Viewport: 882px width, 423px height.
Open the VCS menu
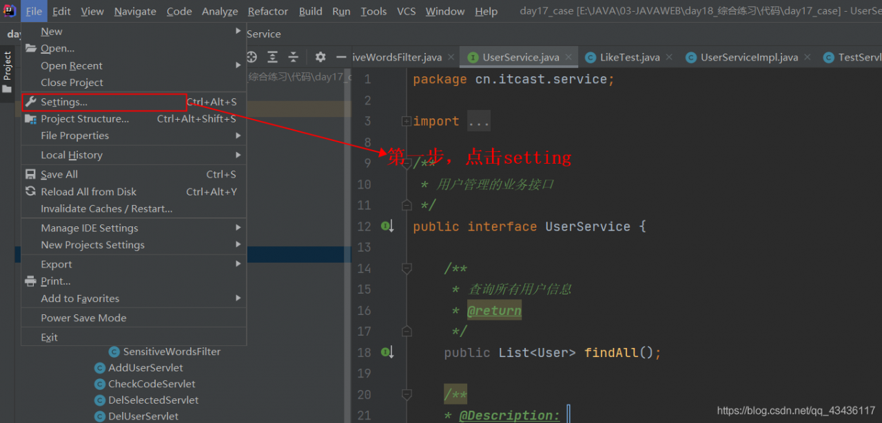(x=407, y=11)
